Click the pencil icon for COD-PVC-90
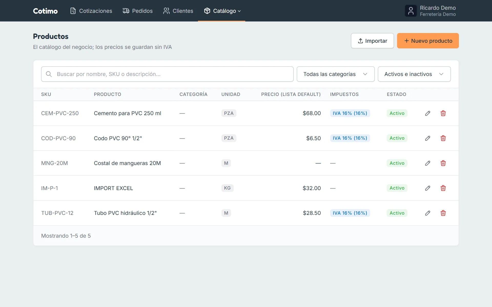This screenshot has height=307, width=492. pos(427,138)
